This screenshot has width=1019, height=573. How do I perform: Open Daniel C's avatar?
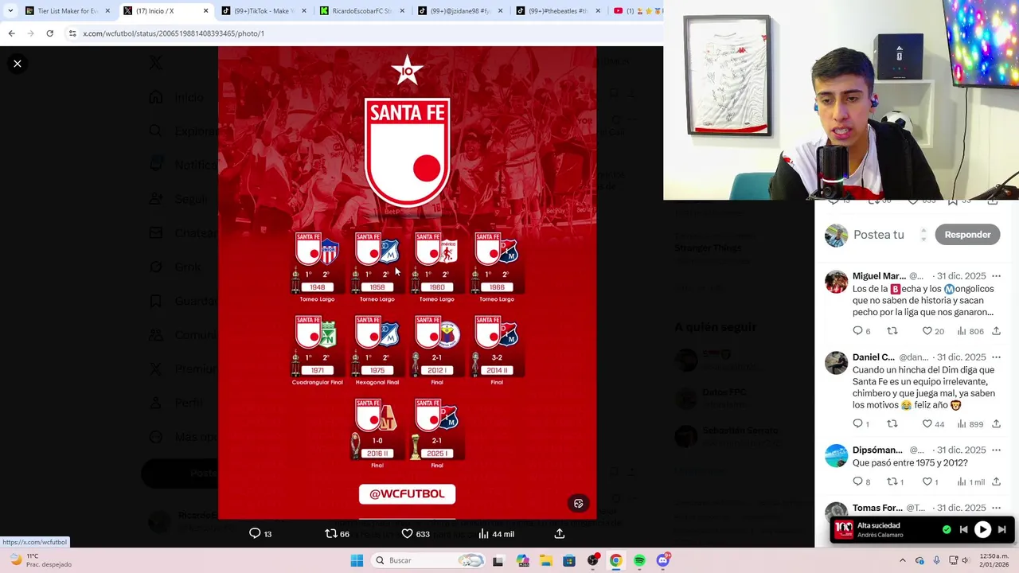coord(836,362)
